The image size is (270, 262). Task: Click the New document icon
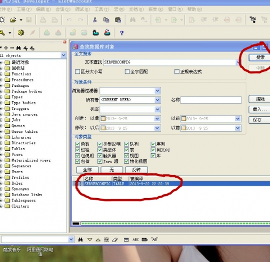tap(2, 20)
